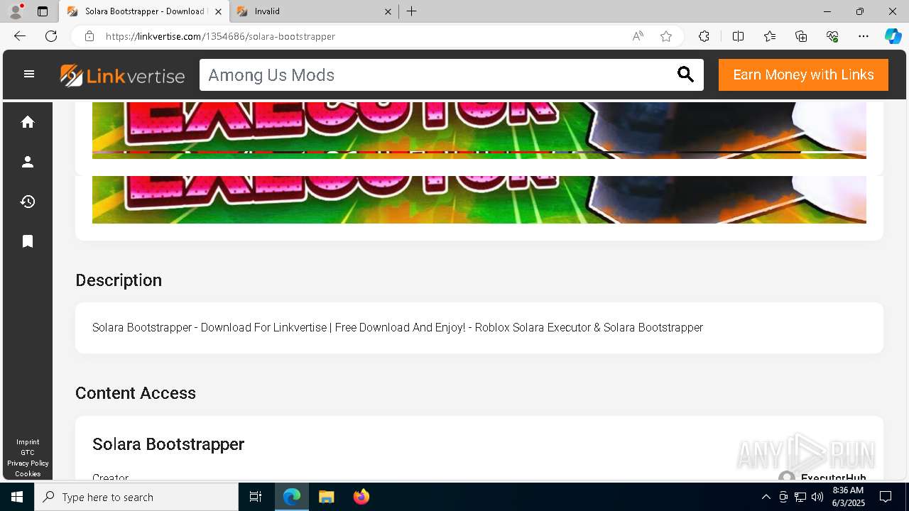Show hidden system tray icons

click(x=766, y=497)
